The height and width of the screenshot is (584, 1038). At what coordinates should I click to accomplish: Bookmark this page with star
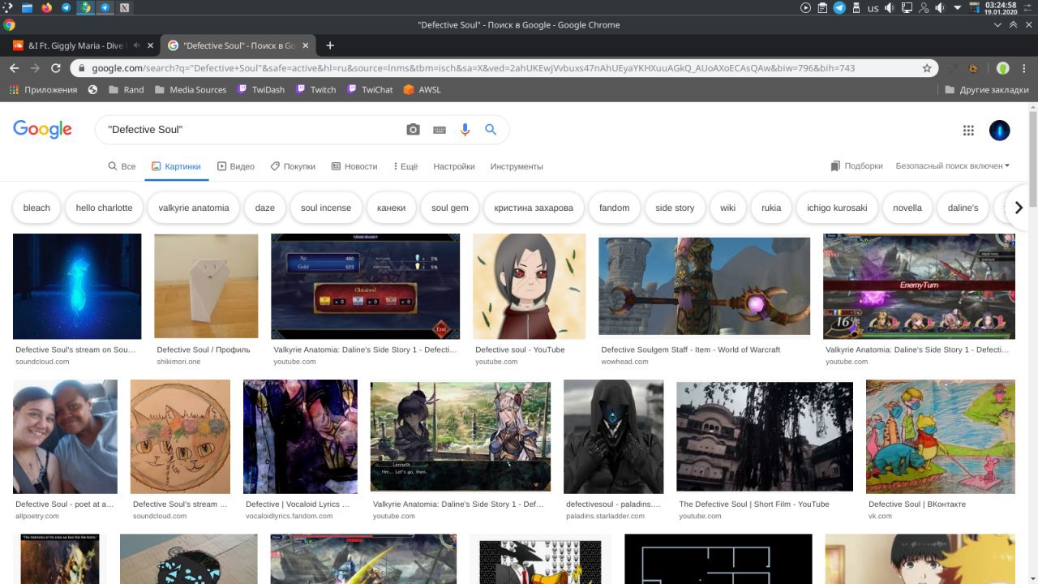click(x=927, y=68)
